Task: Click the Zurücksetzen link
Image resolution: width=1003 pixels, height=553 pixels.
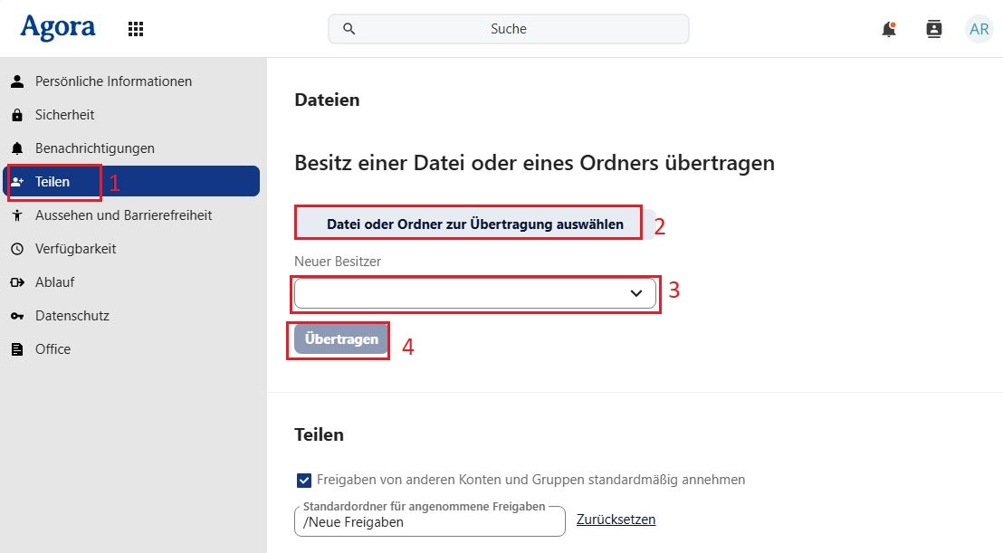Action: click(x=616, y=520)
